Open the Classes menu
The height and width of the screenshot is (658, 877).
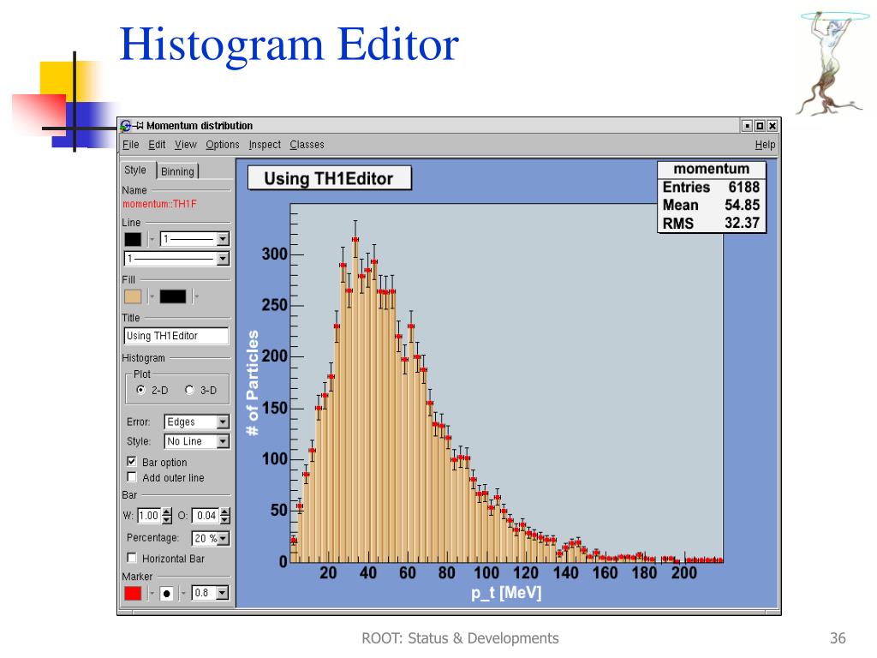307,145
